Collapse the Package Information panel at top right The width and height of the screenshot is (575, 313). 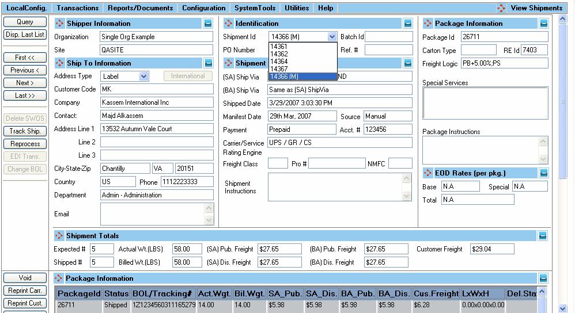[x=544, y=24]
